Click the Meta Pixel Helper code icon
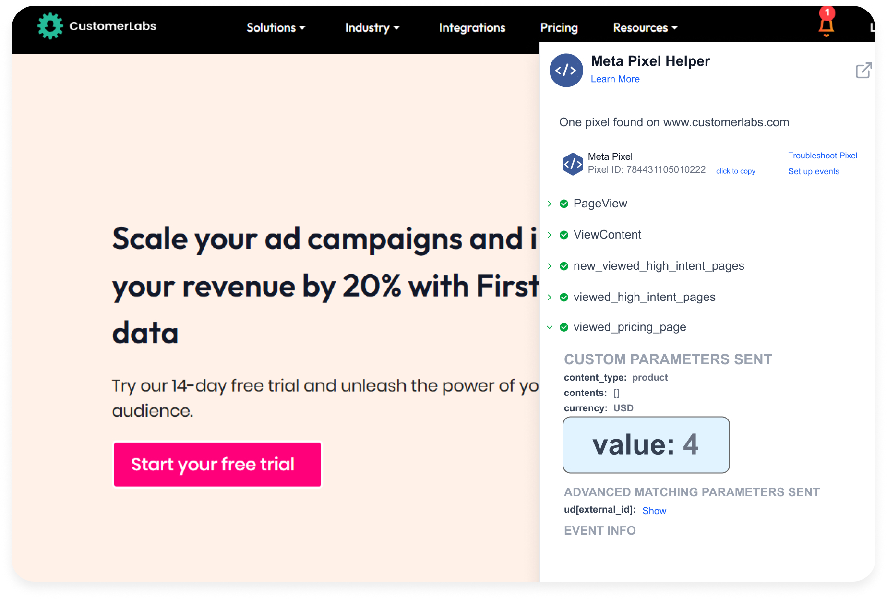887x599 pixels. tap(566, 70)
